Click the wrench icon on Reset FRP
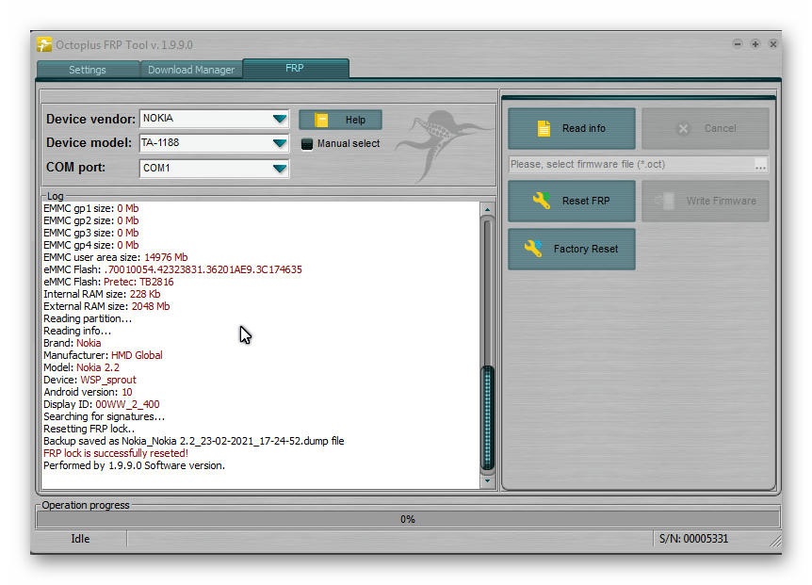Viewport: 812px width, 585px height. point(542,201)
